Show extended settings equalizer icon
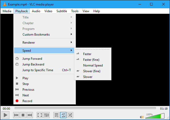The height and width of the screenshot is (120, 170). (x=47, y=115)
